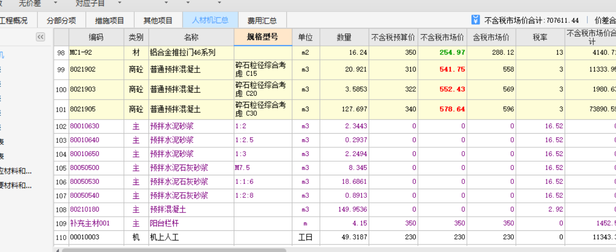Click the horizontal scrollbar thumb at bottom
Viewport: 616px width, 252px height.
tap(174, 250)
